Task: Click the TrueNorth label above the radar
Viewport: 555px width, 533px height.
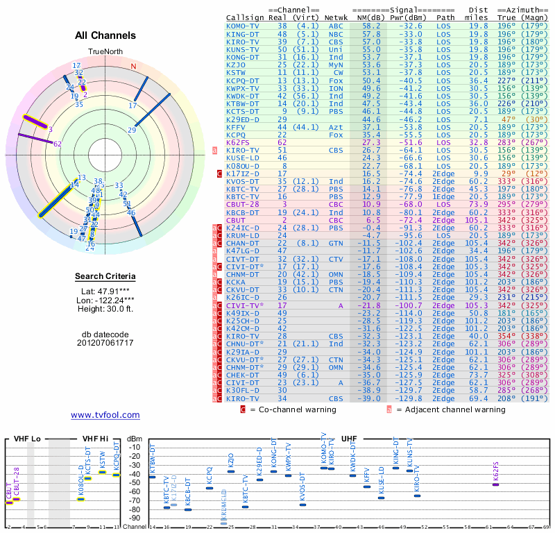Action: tap(105, 52)
